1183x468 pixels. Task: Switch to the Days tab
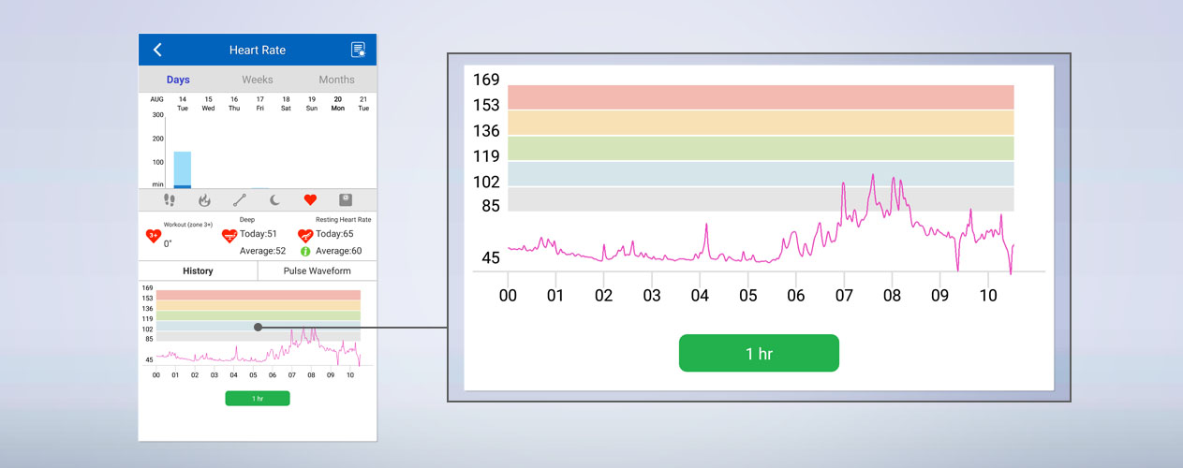point(178,80)
